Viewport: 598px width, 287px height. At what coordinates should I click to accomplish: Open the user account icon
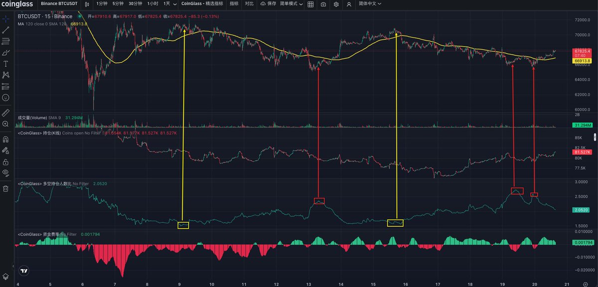[349, 4]
